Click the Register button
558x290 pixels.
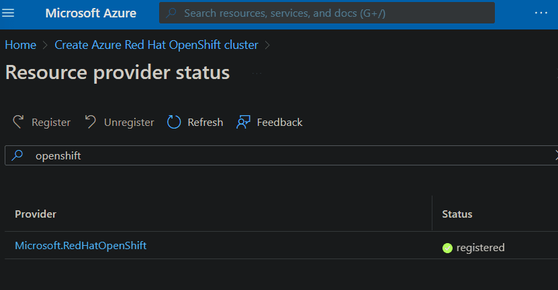42,123
